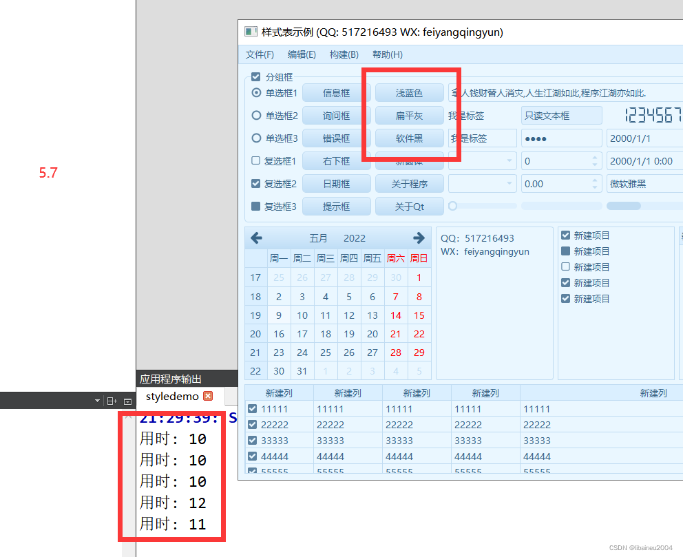Toggle checkbox in the 33333 table row
683x557 pixels.
click(x=252, y=440)
